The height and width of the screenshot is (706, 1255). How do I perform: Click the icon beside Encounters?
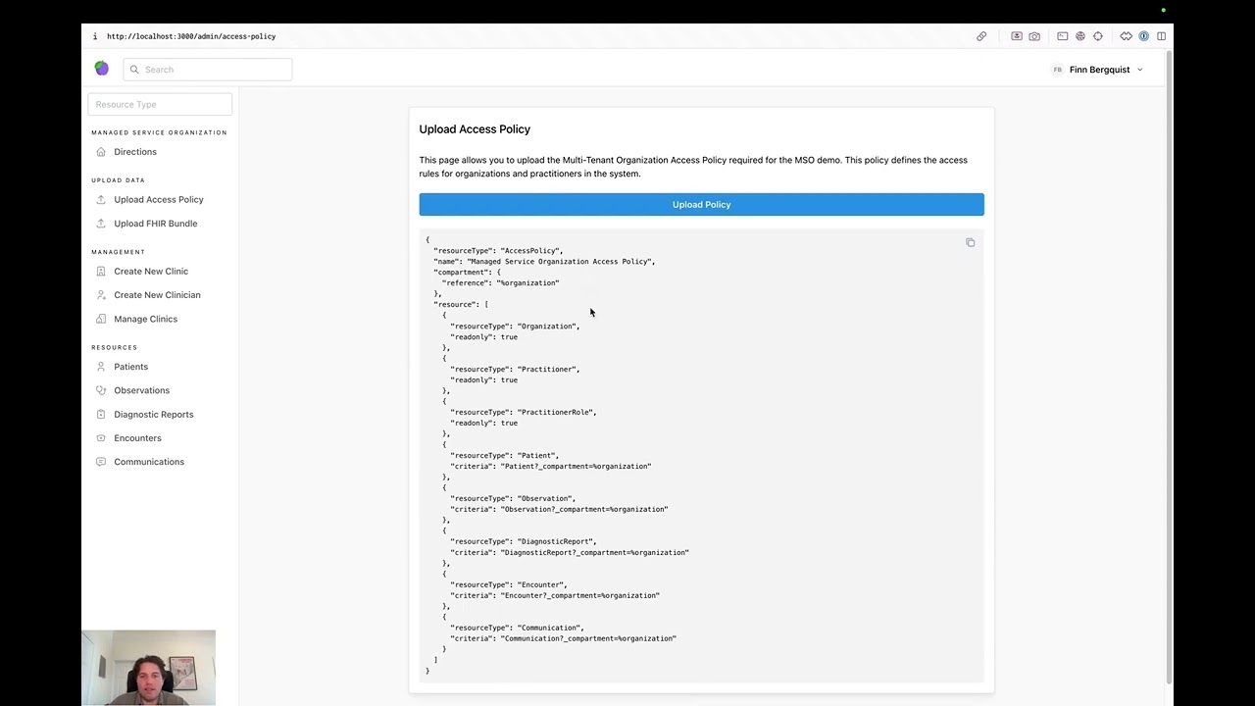(101, 438)
